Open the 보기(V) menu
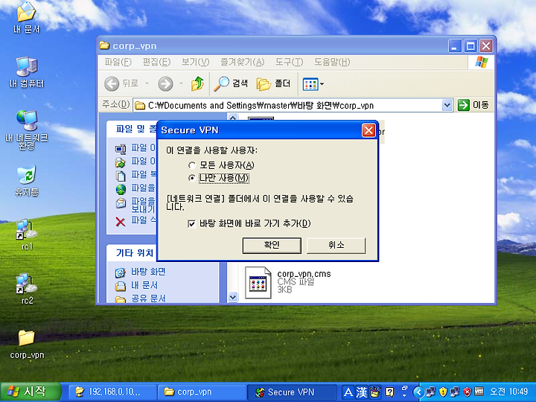 click(195, 62)
